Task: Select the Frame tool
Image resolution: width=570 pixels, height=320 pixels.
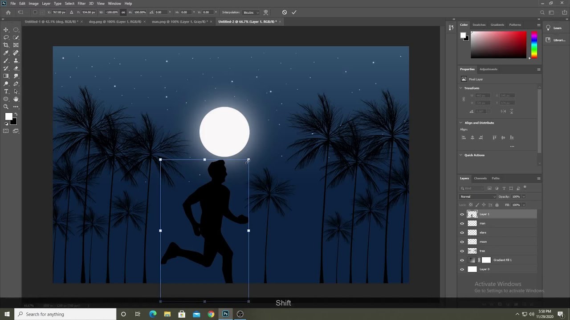Action: coord(16,45)
